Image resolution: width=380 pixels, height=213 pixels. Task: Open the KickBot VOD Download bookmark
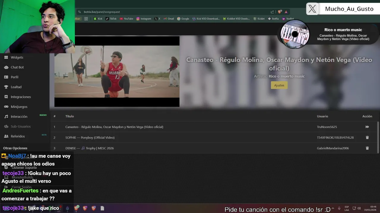tap(236, 19)
